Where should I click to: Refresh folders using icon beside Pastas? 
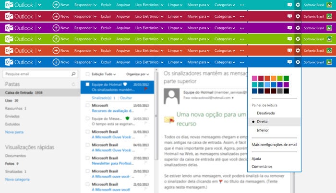73,84
